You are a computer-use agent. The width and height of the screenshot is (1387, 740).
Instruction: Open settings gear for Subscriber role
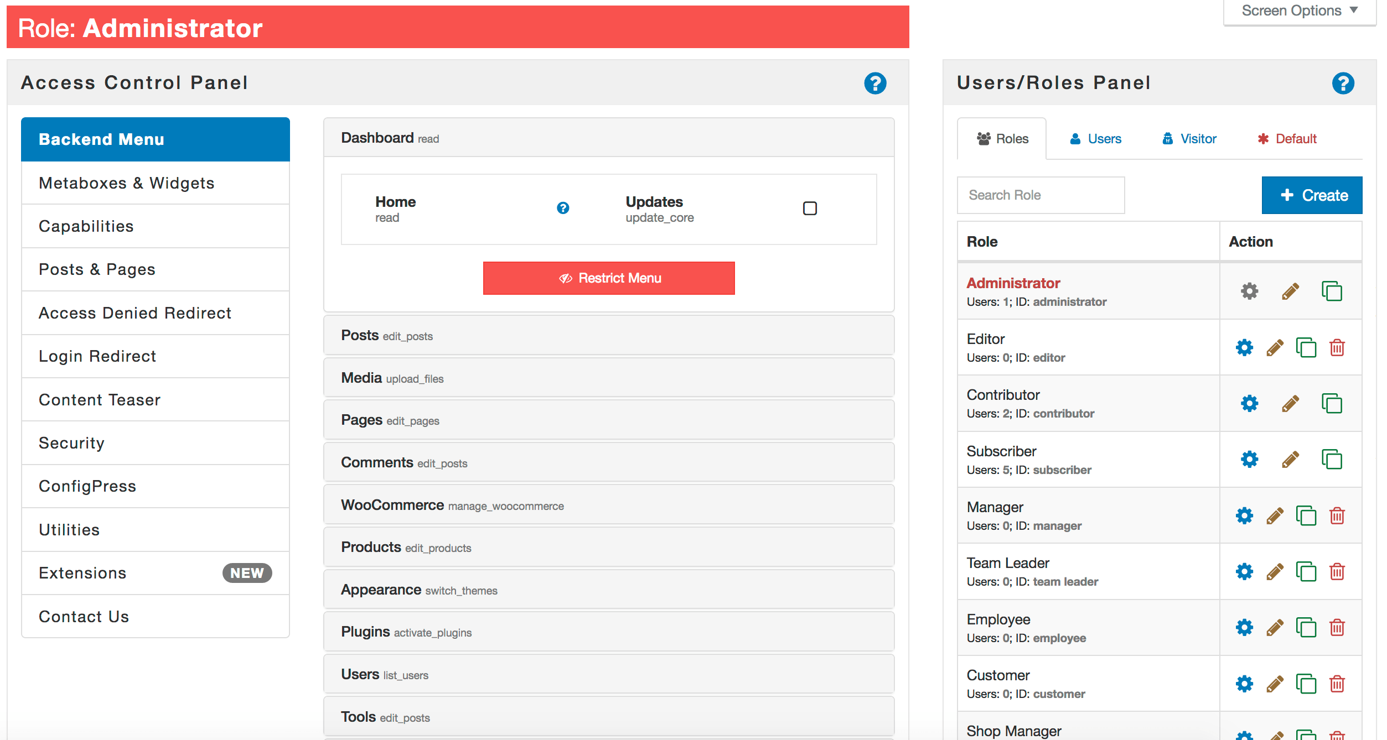[x=1250, y=459]
